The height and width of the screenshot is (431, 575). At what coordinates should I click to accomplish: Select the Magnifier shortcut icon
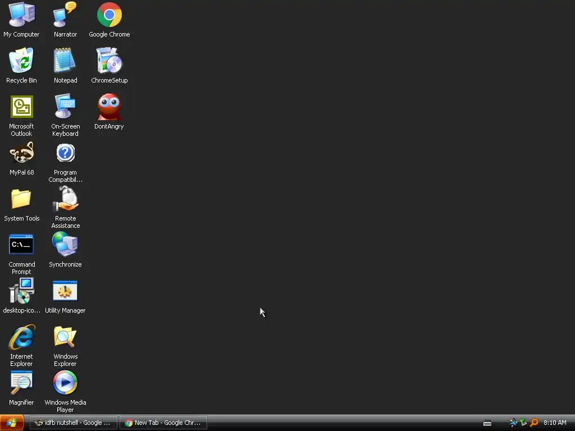pyautogui.click(x=21, y=383)
